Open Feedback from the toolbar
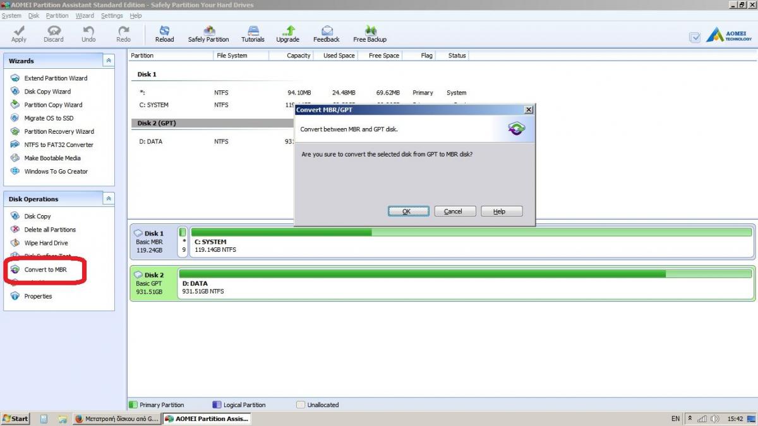This screenshot has width=758, height=426. 327,34
